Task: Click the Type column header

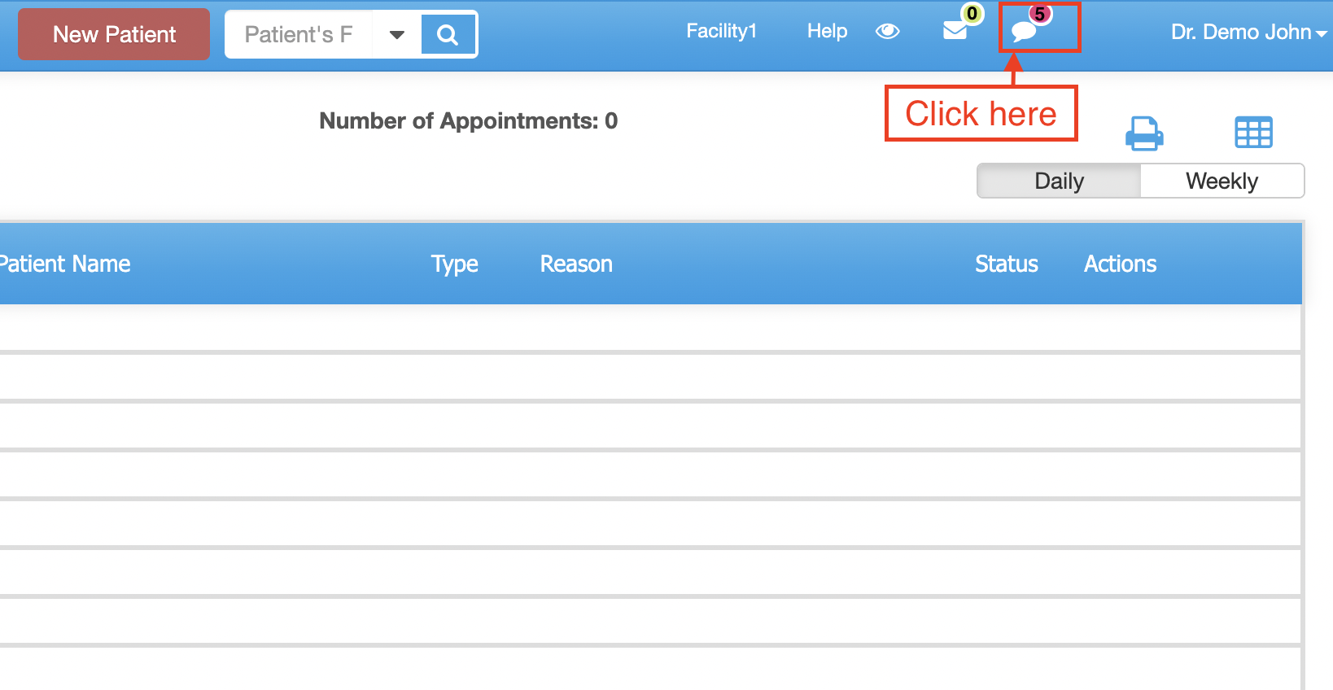Action: point(454,264)
